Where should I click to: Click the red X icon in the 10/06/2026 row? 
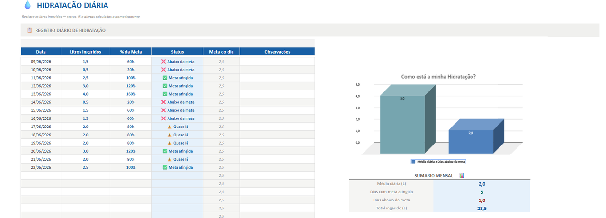163,70
